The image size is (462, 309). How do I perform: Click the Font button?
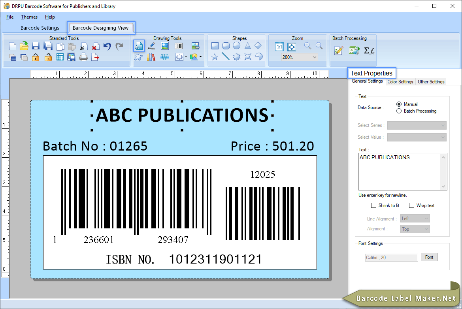tap(429, 257)
